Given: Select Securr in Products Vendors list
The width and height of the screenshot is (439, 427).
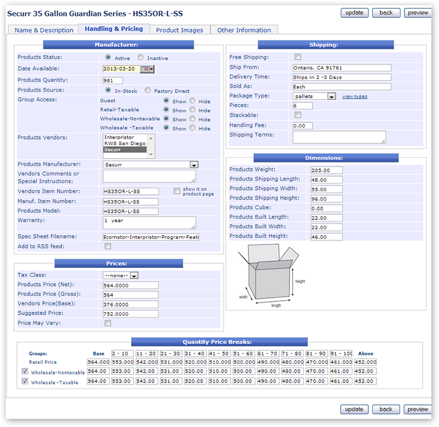Looking at the screenshot, I should (x=125, y=149).
